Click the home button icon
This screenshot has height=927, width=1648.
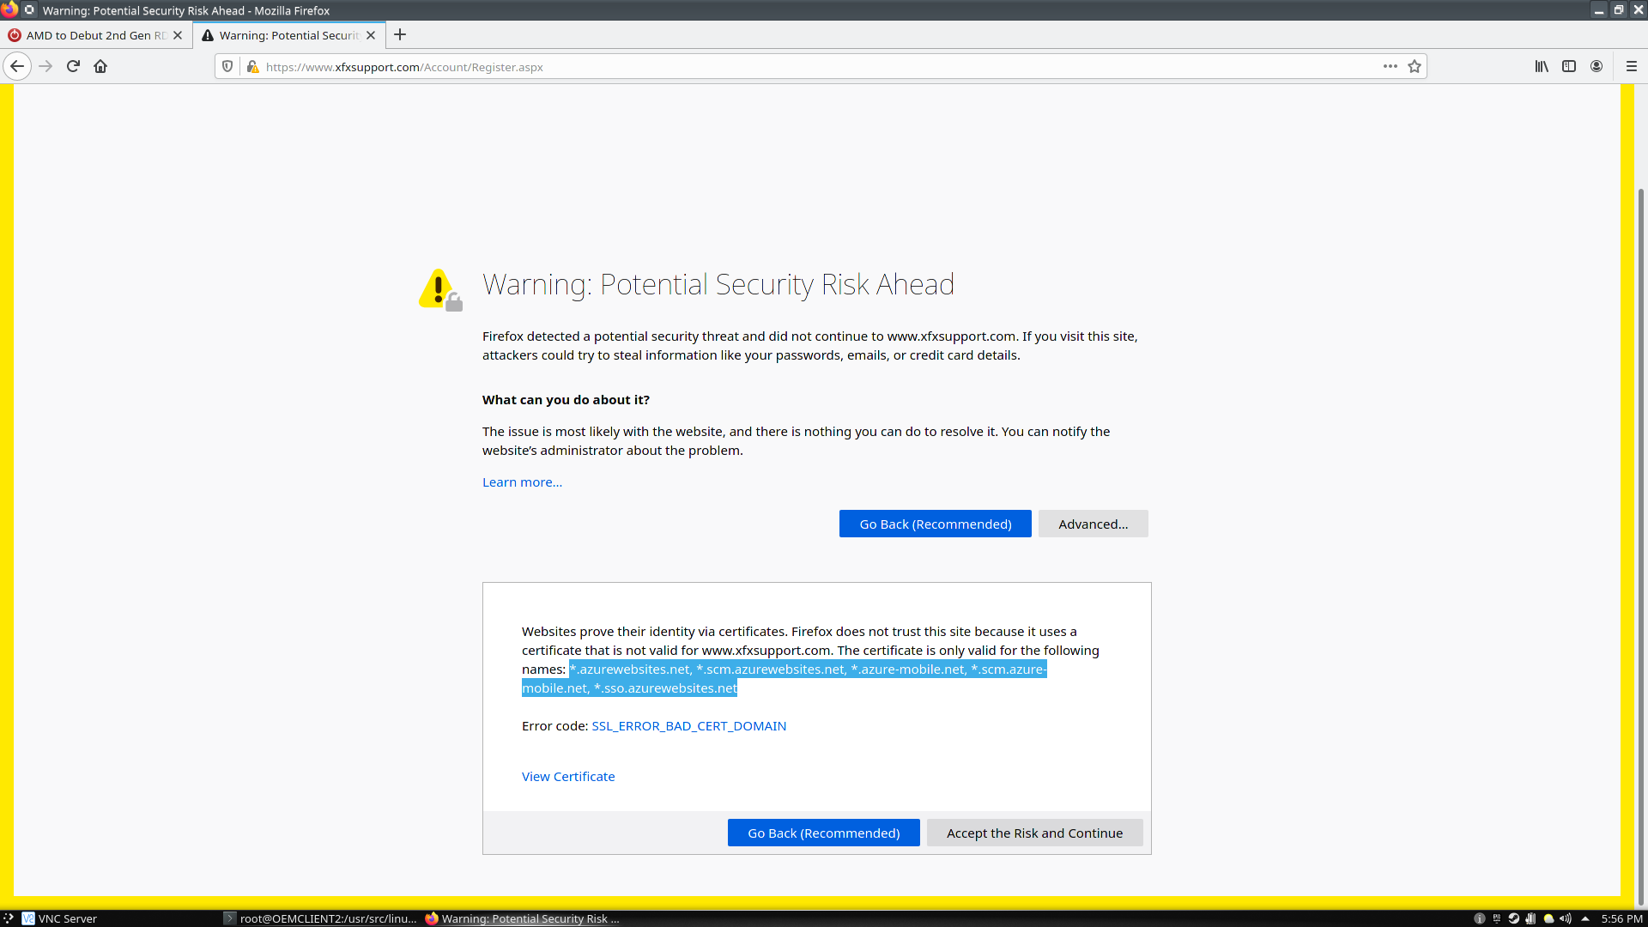click(100, 65)
